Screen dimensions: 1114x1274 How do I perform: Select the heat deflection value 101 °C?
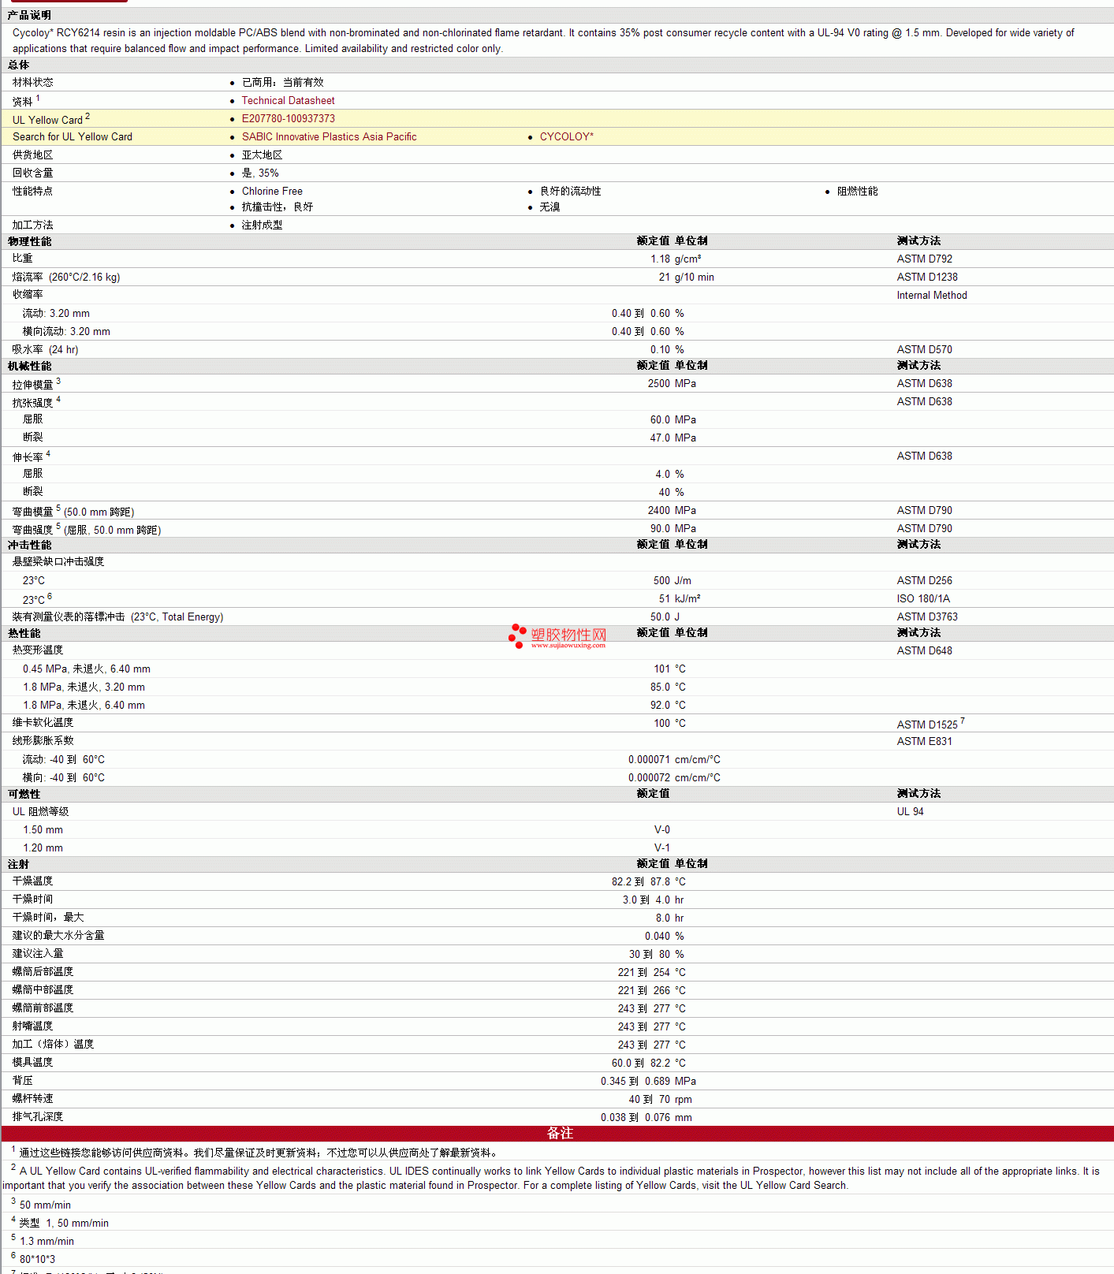(670, 669)
